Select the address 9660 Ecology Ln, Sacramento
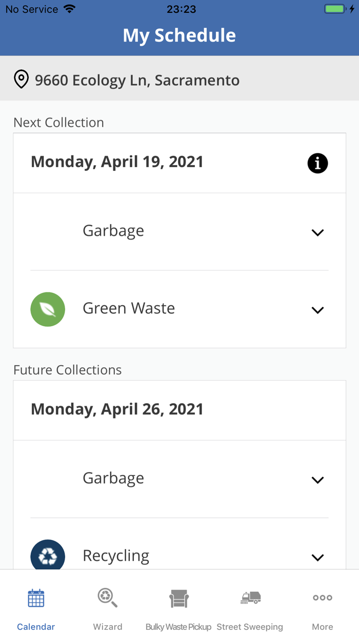 click(136, 79)
